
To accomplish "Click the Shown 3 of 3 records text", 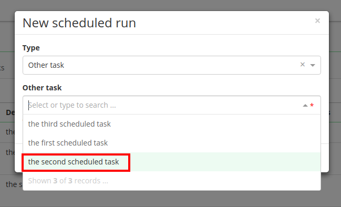I will tap(68, 181).
